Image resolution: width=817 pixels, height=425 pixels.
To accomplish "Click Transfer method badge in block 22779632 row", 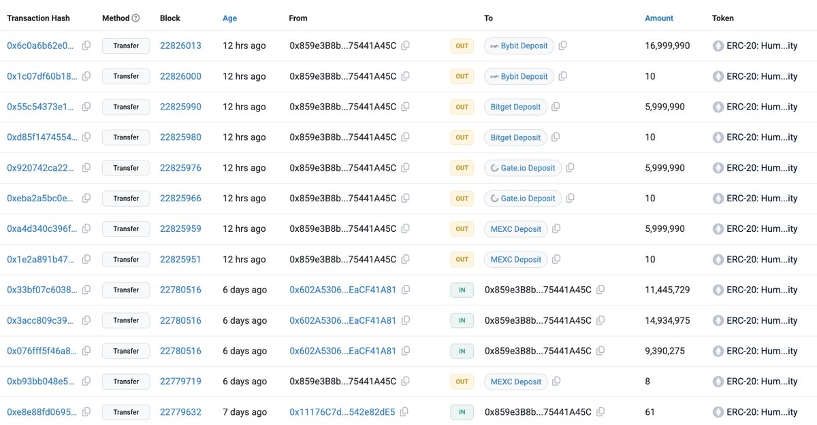I will 126,412.
